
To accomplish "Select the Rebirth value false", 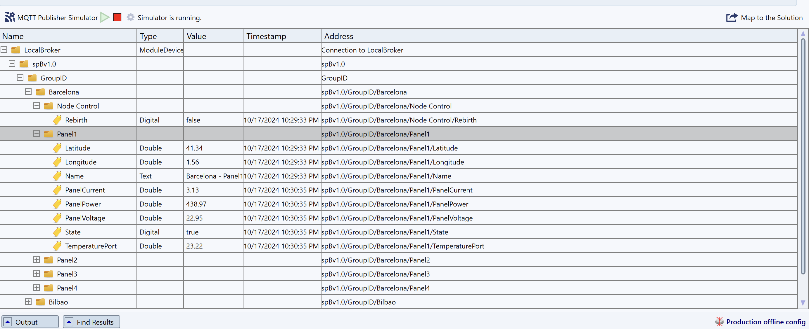I will 193,120.
